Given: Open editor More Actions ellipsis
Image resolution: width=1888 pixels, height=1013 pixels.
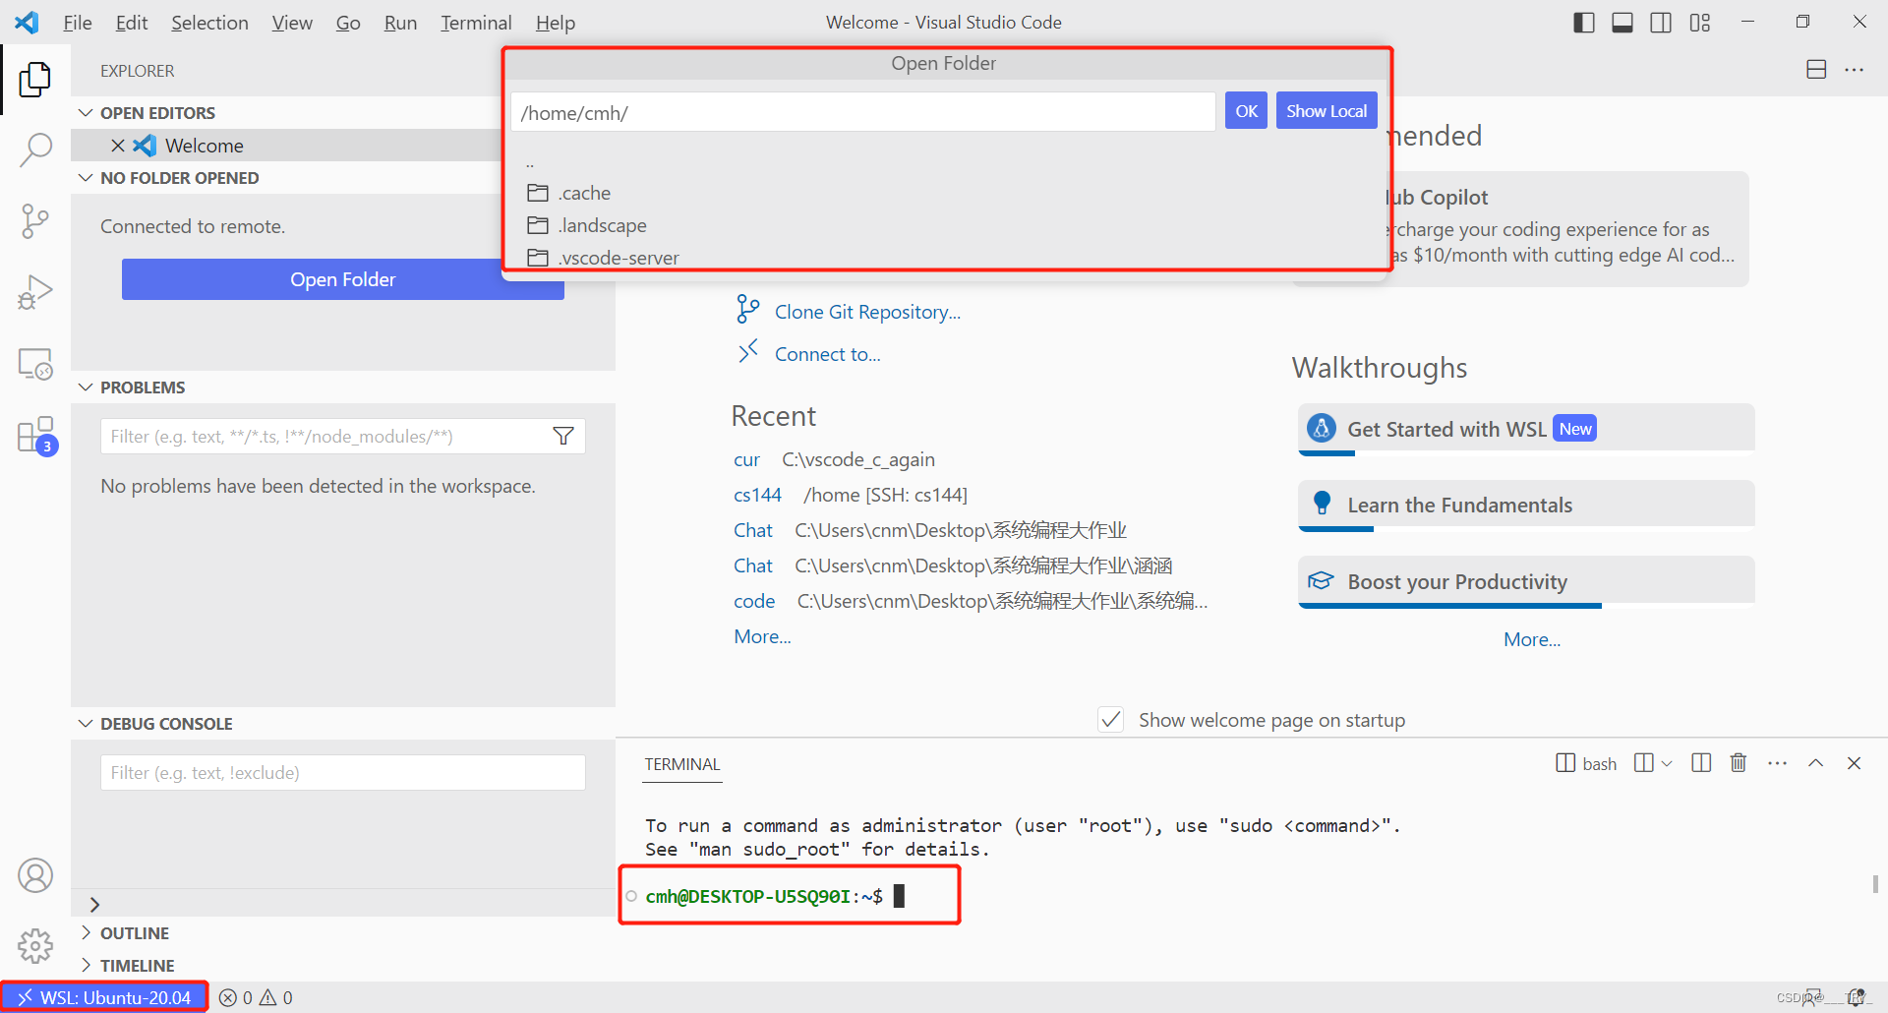Looking at the screenshot, I should pyautogui.click(x=1855, y=70).
